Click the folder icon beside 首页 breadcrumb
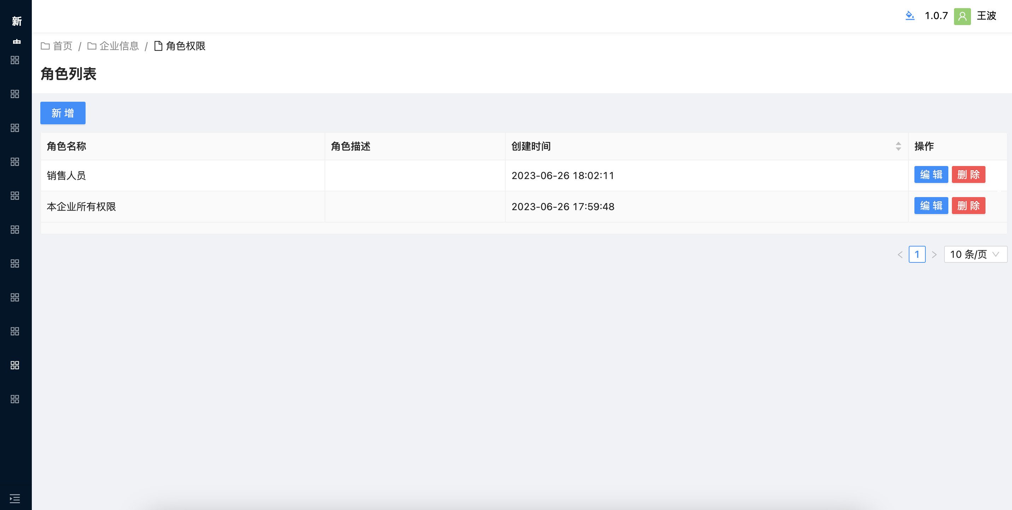The height and width of the screenshot is (510, 1012). pos(45,46)
